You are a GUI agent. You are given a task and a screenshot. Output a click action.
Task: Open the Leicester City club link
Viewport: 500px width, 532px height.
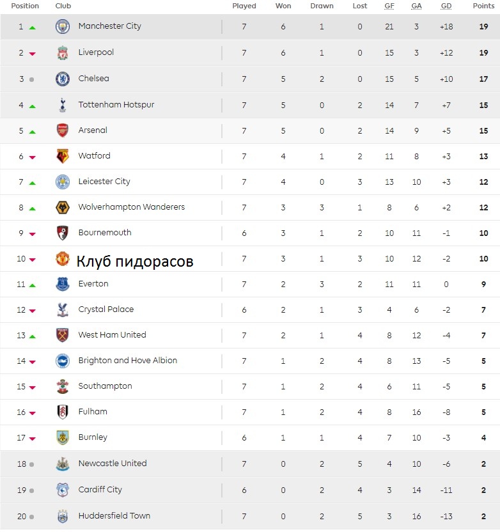[104, 182]
